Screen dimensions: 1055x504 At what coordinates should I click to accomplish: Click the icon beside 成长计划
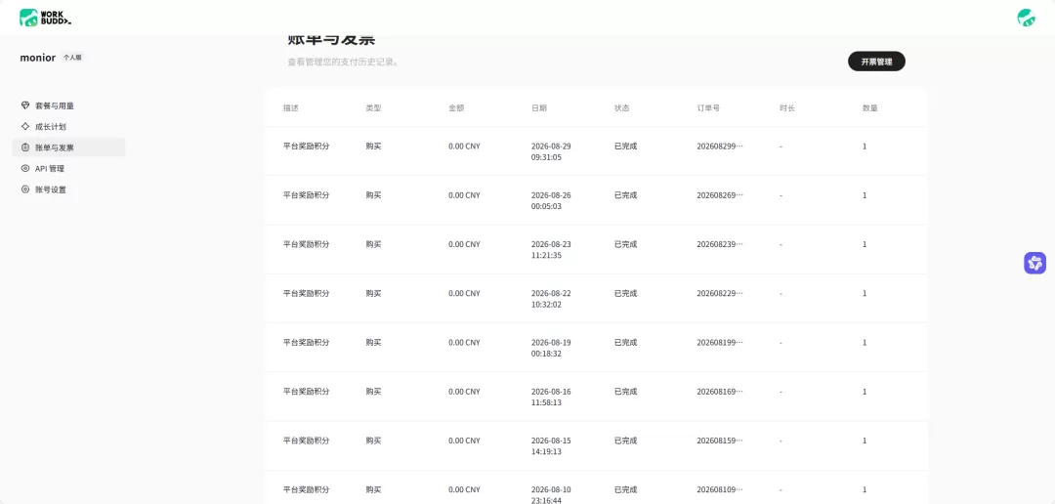25,127
